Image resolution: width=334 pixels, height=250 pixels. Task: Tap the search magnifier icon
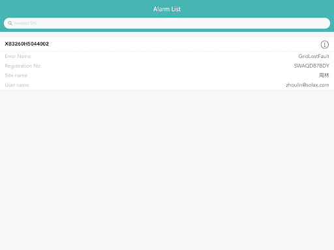(10, 23)
